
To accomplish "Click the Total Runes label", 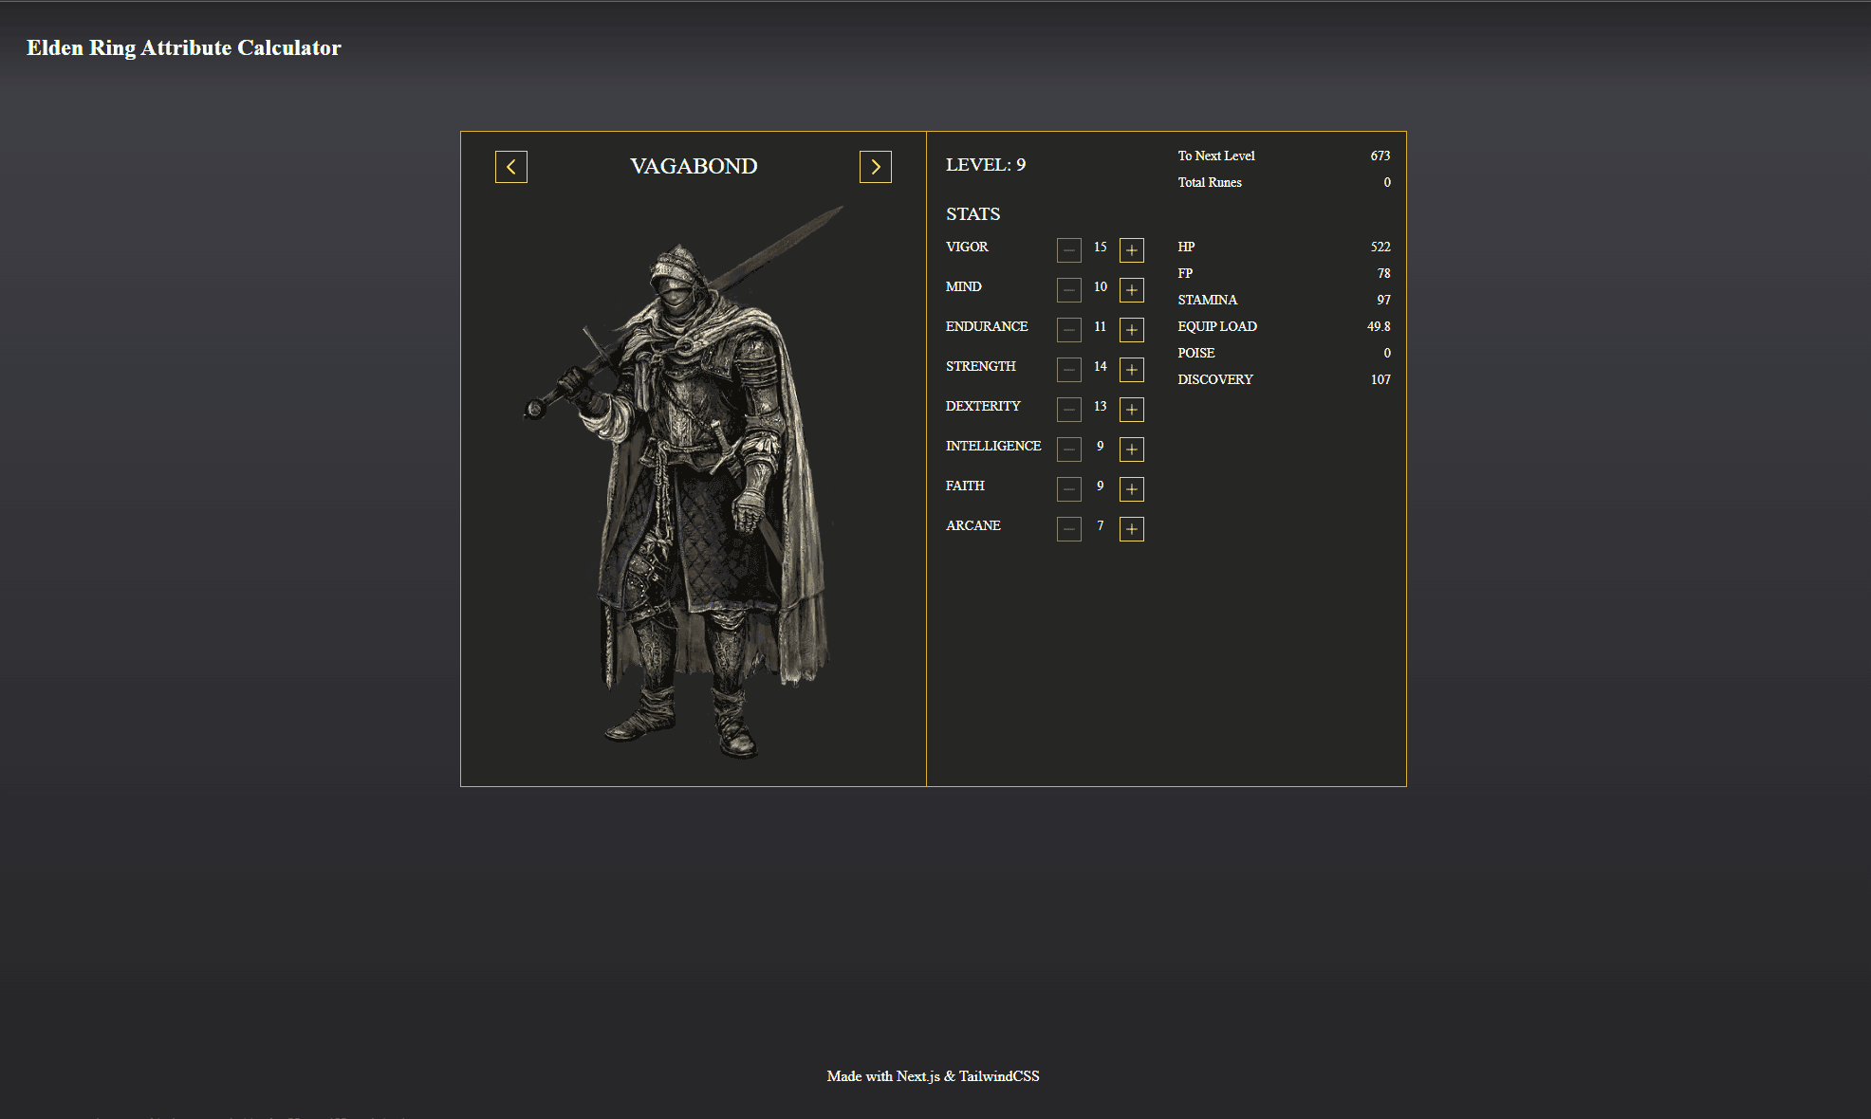I will coord(1210,182).
